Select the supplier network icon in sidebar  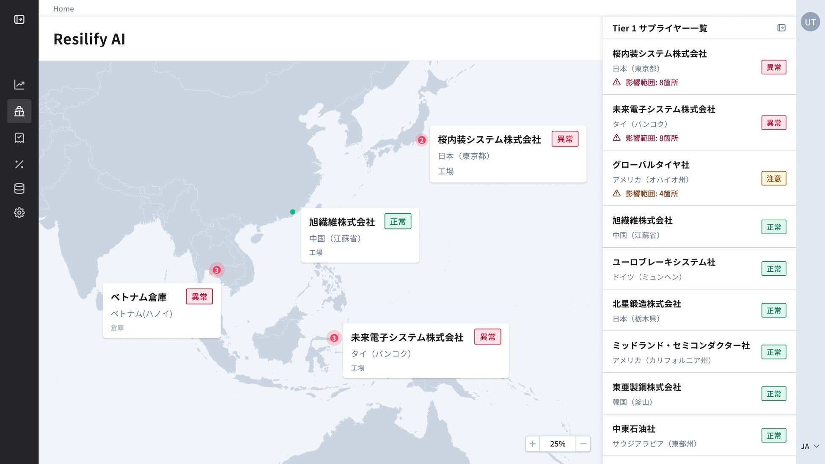click(19, 111)
